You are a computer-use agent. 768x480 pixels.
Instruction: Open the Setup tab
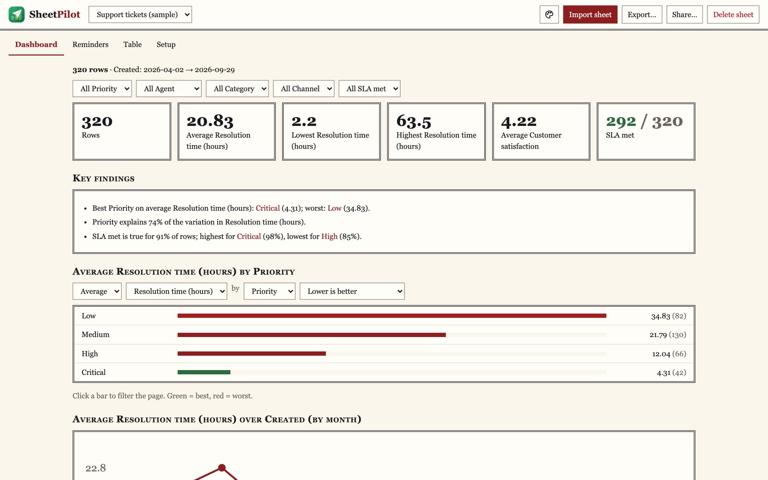click(x=166, y=44)
